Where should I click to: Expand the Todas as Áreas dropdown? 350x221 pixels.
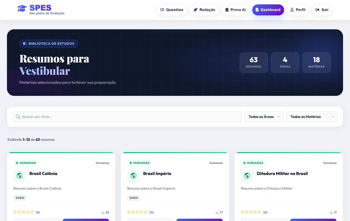click(x=264, y=117)
